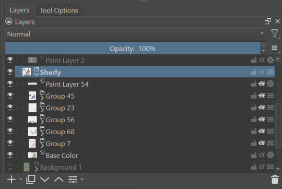Viewport: 282px width, 189px height.
Task: Toggle pass-through mode on Sherly
Action: point(271,72)
